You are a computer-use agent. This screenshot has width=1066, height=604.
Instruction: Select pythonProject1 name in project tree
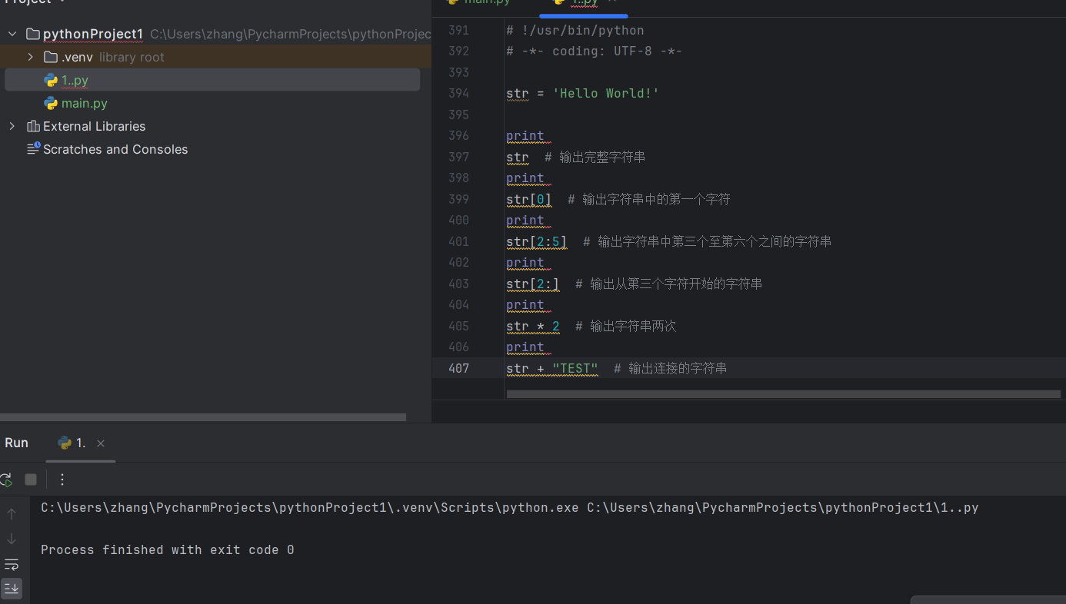click(x=93, y=34)
